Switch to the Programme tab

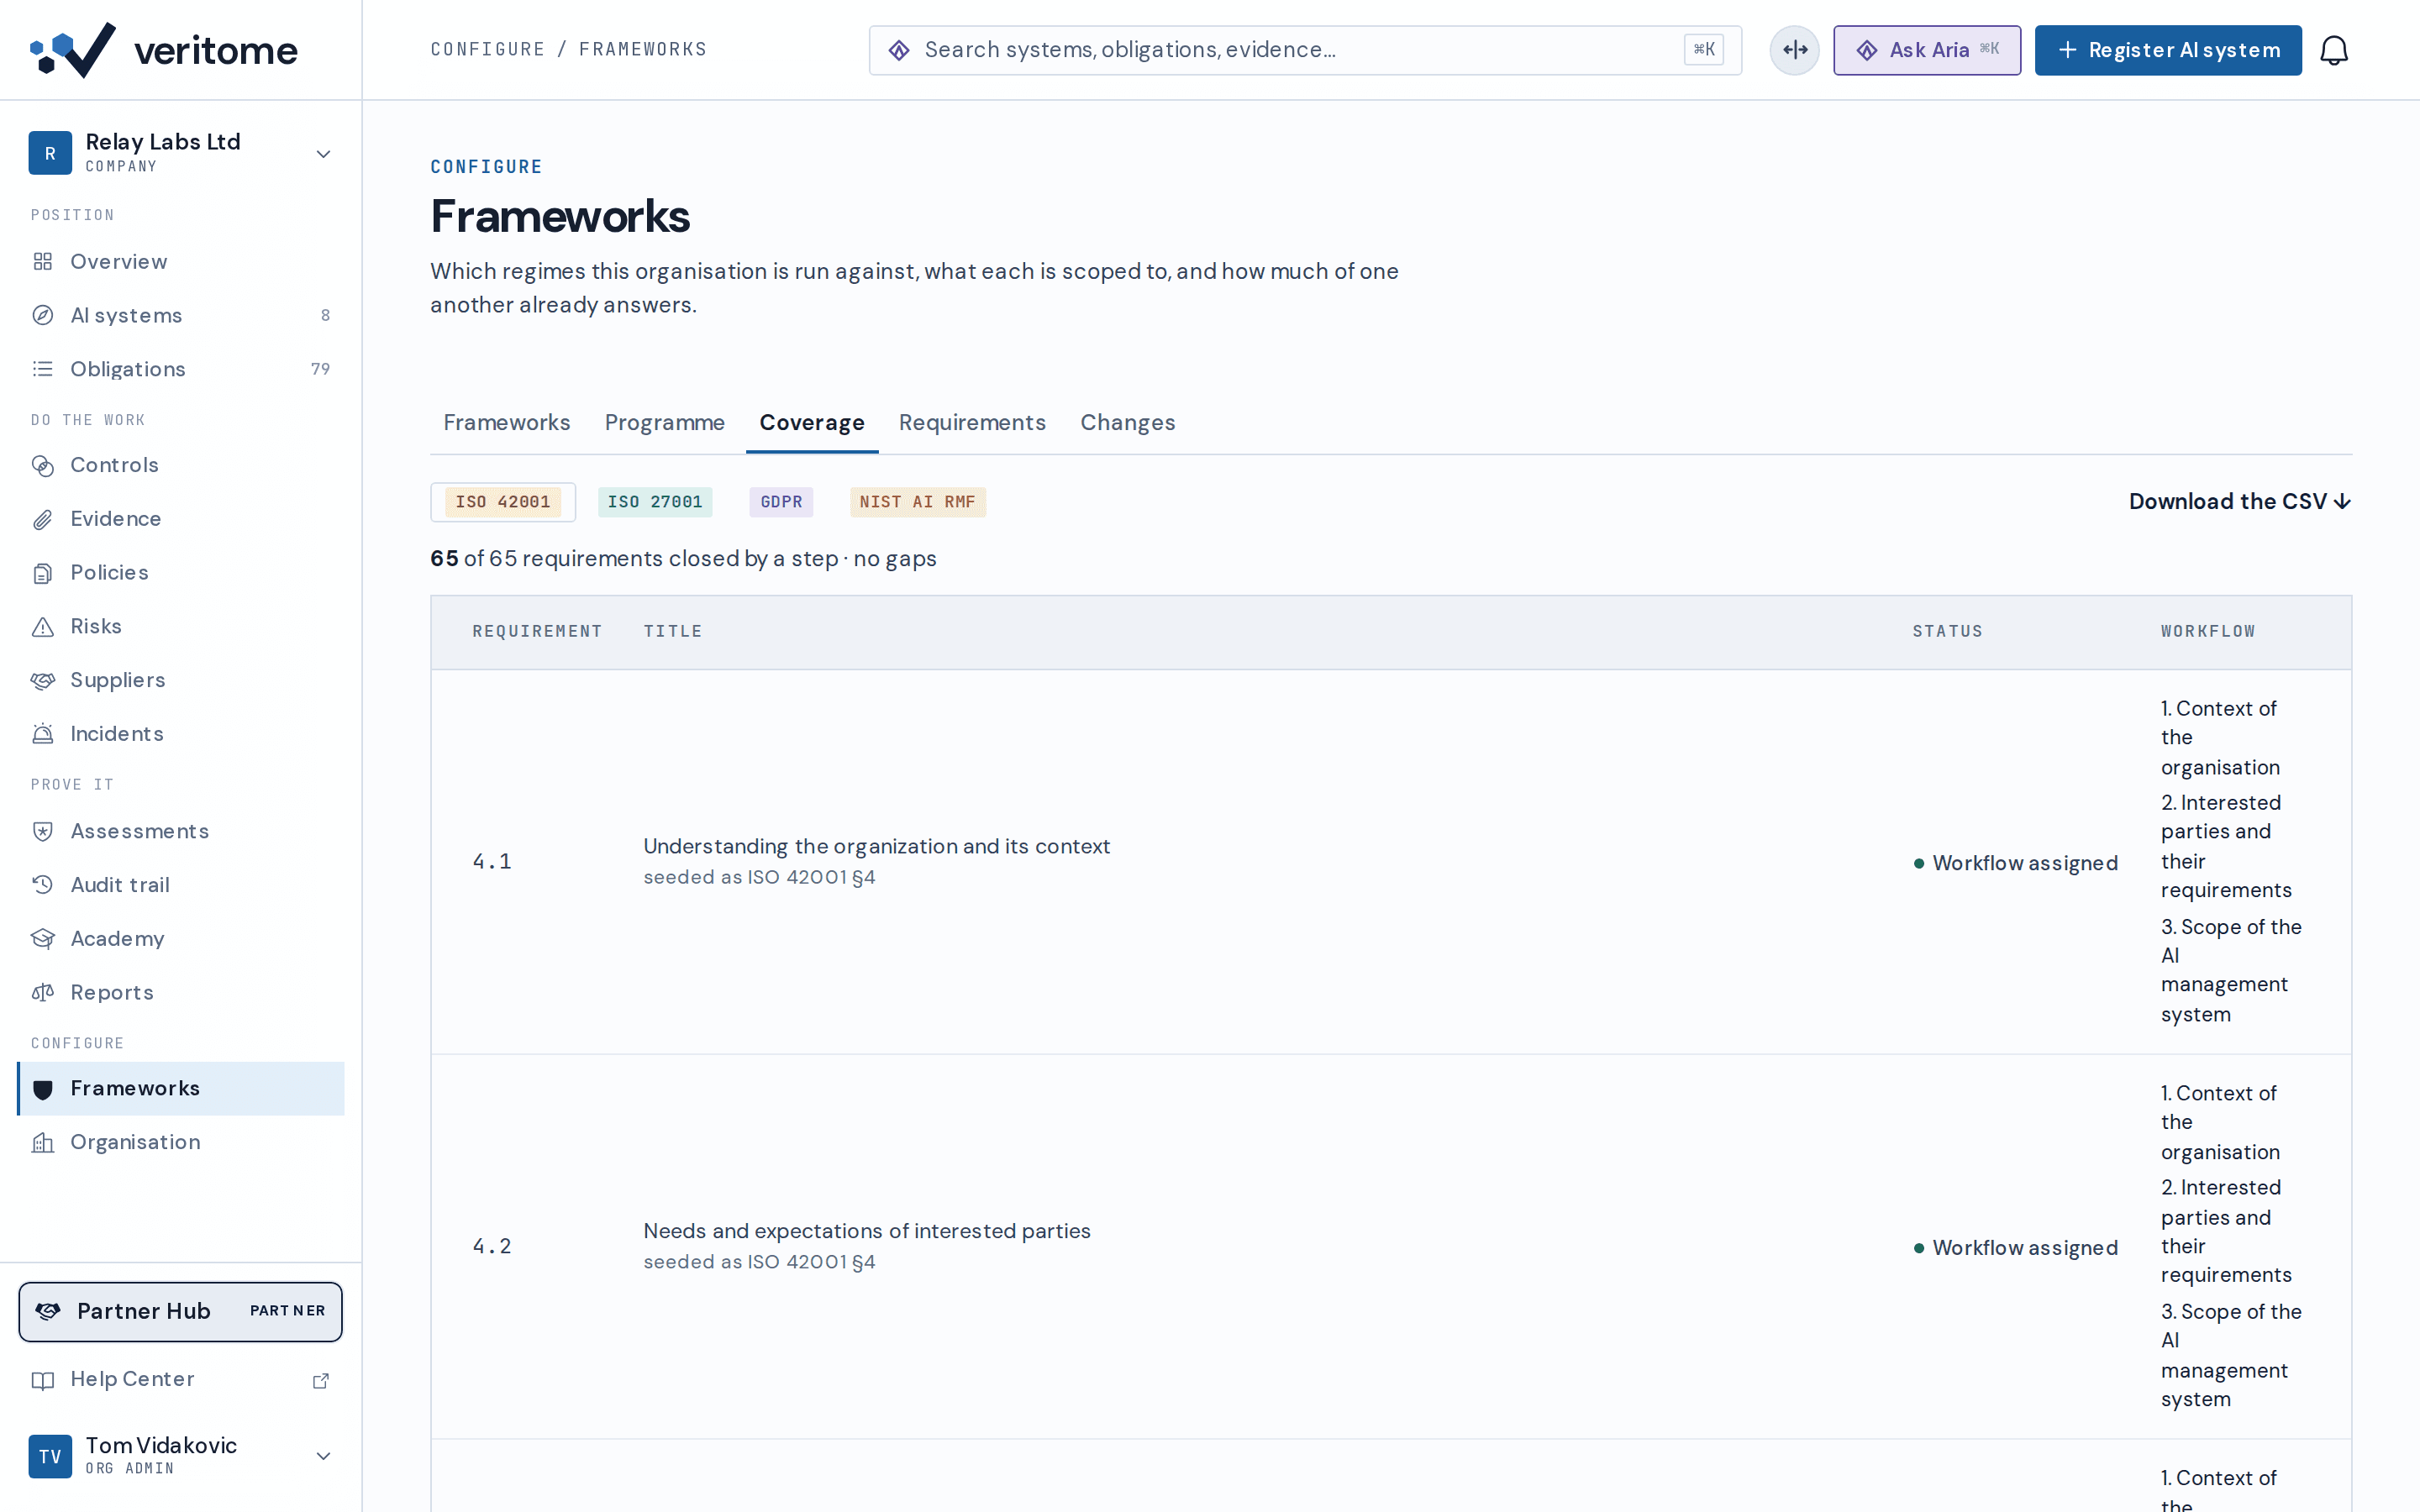coord(665,423)
